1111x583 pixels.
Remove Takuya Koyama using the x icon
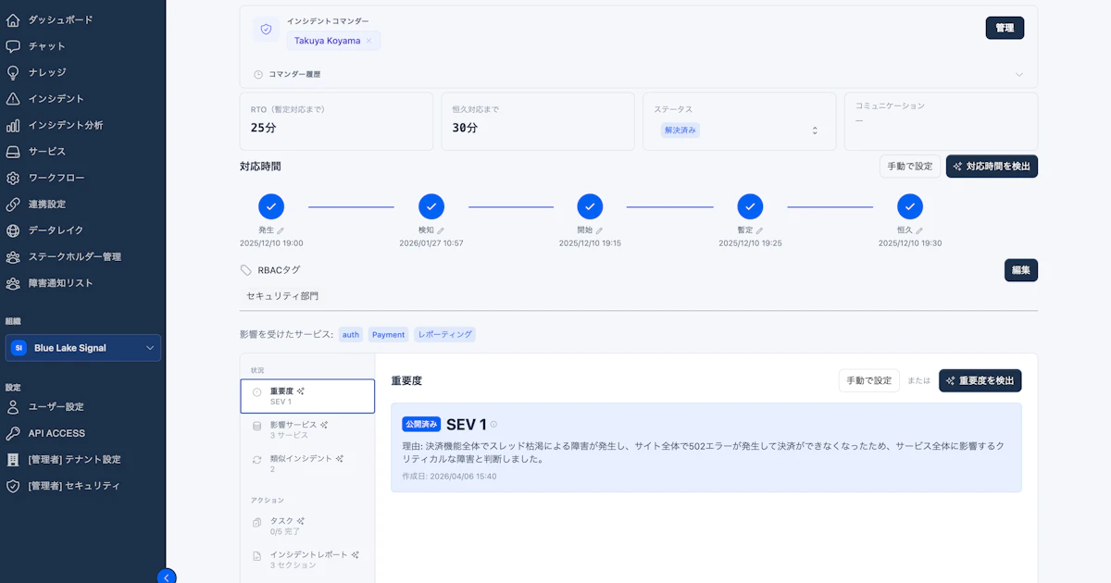pyautogui.click(x=368, y=41)
